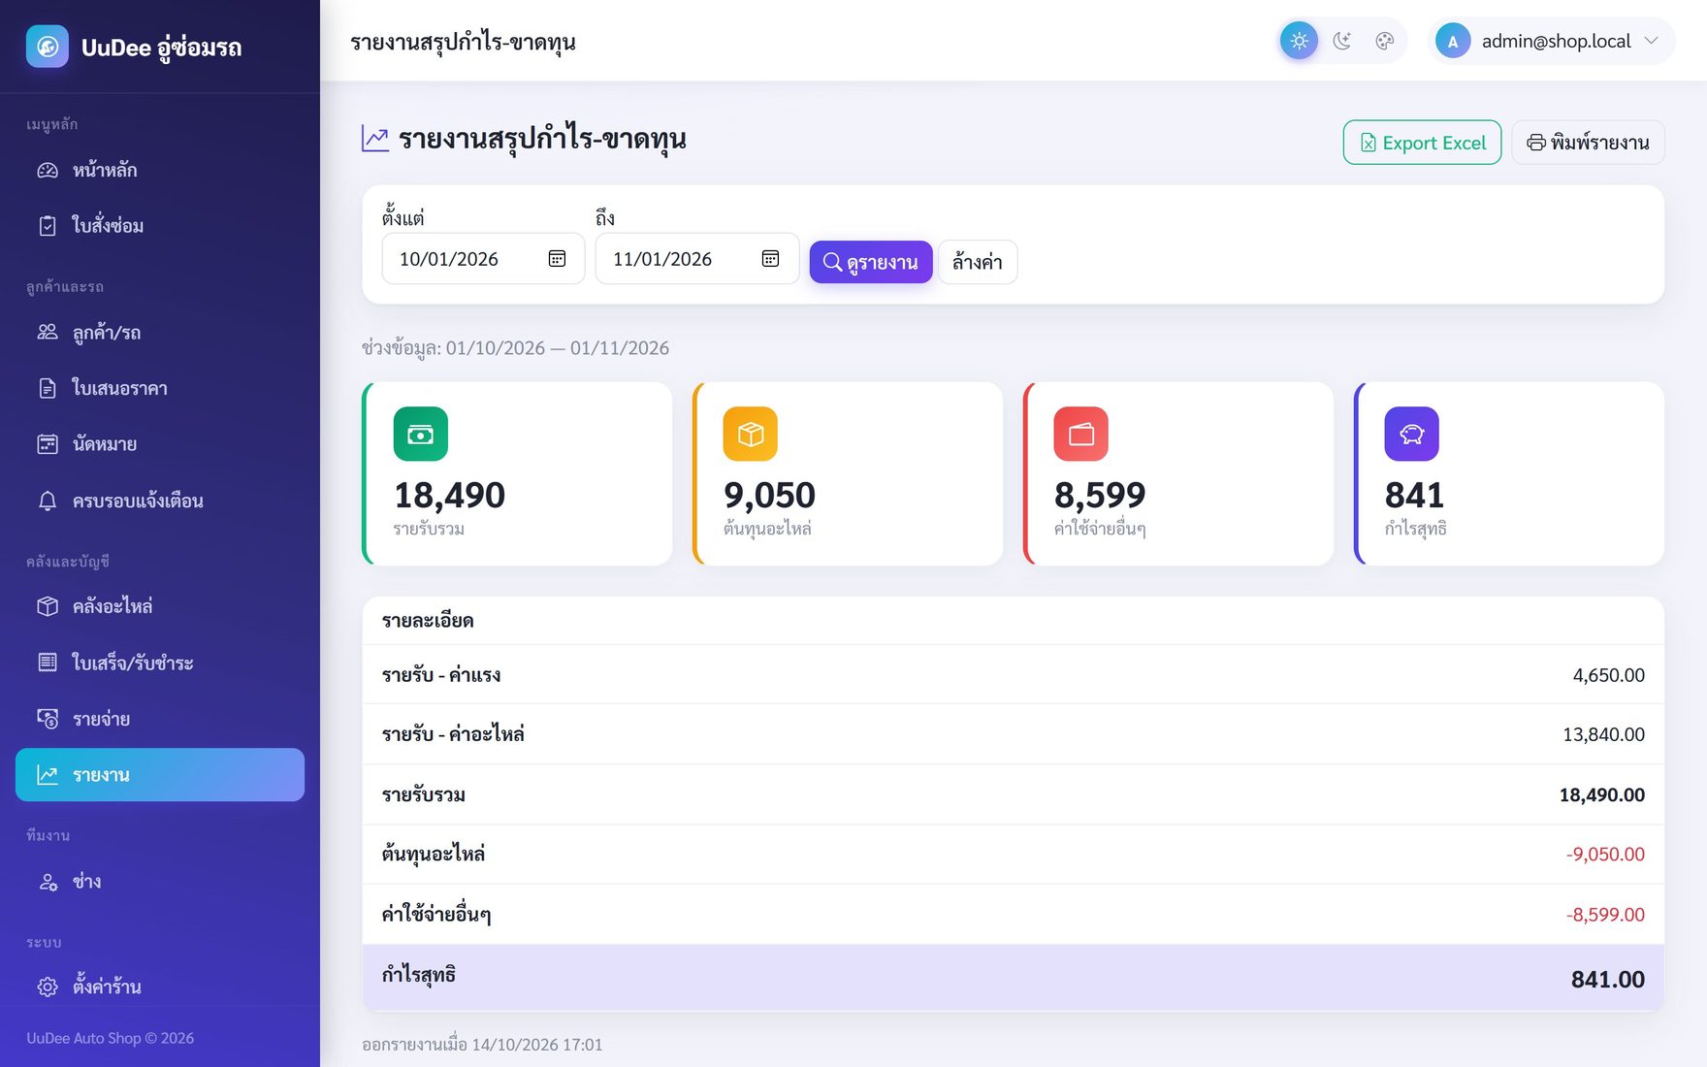This screenshot has width=1707, height=1067.
Task: Click the ล้างค่า clear button
Action: [978, 262]
